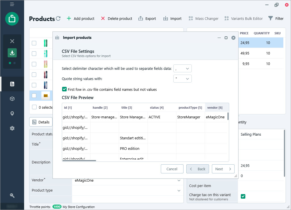This screenshot has width=291, height=210.
Task: Minimize the Import products dialog
Action: coord(219,38)
